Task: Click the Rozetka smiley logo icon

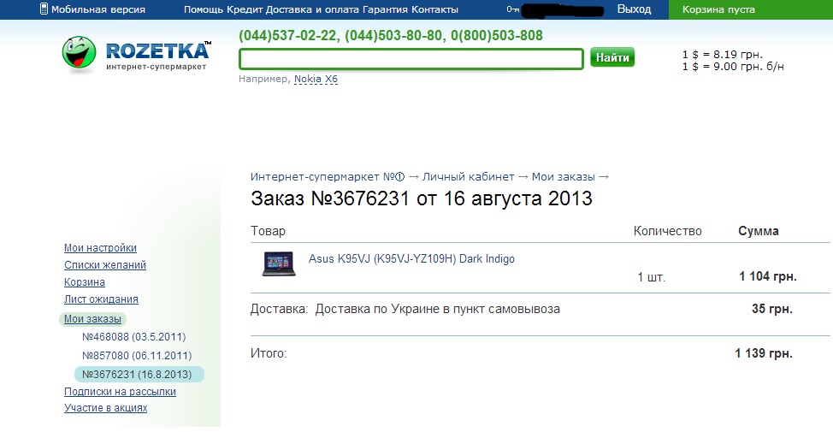Action: (x=80, y=53)
